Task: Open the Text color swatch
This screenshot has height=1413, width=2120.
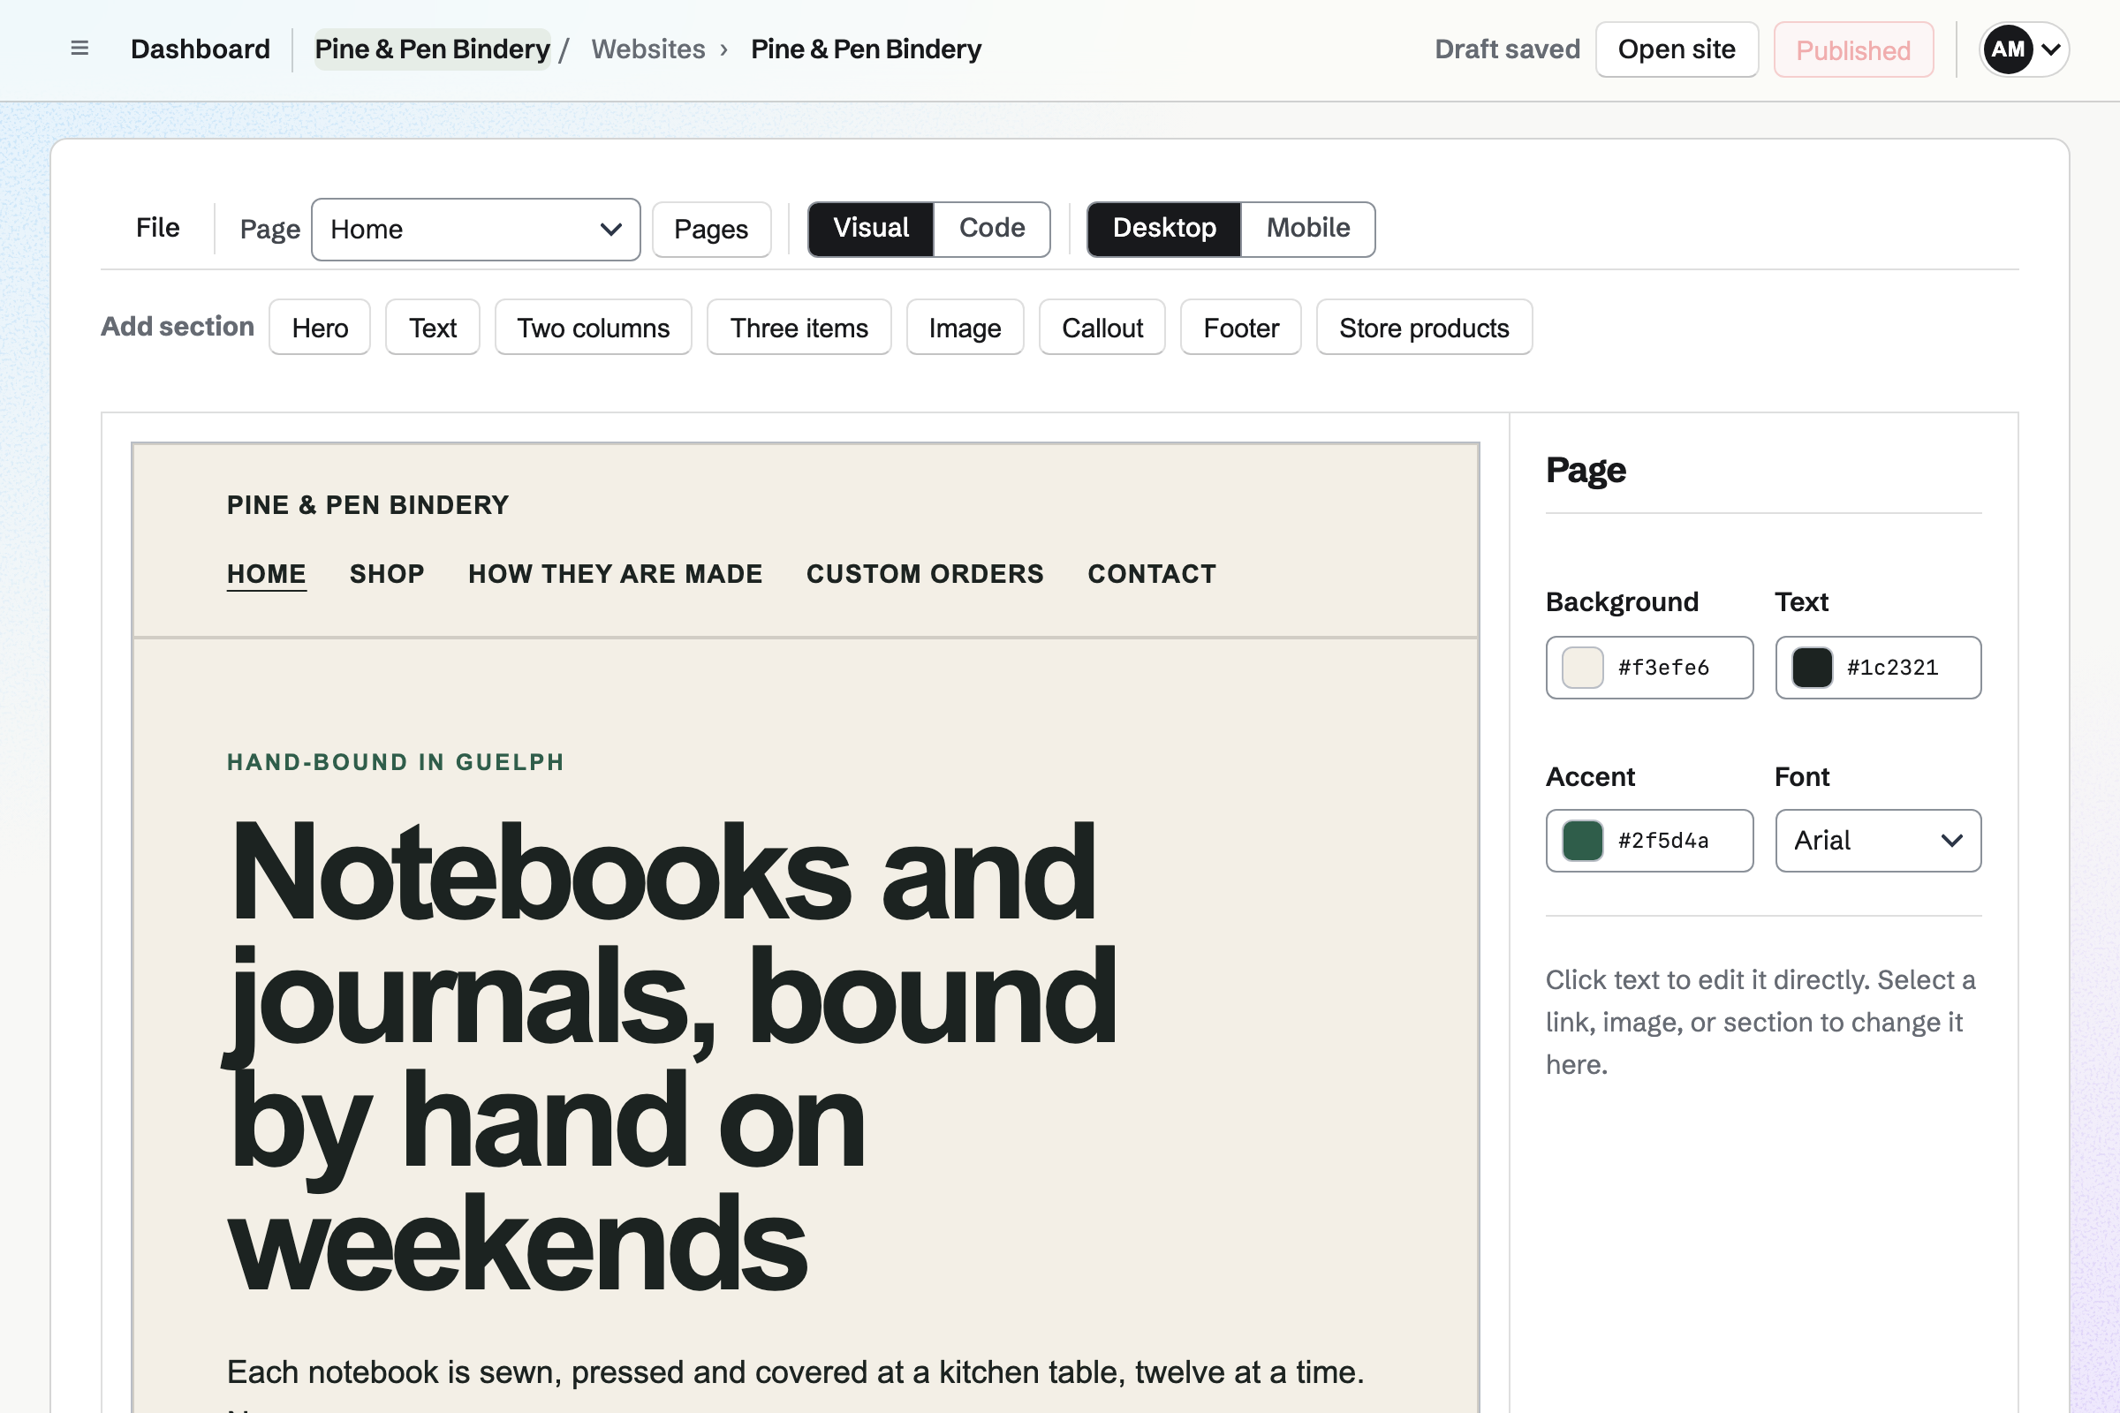Action: coord(1812,668)
